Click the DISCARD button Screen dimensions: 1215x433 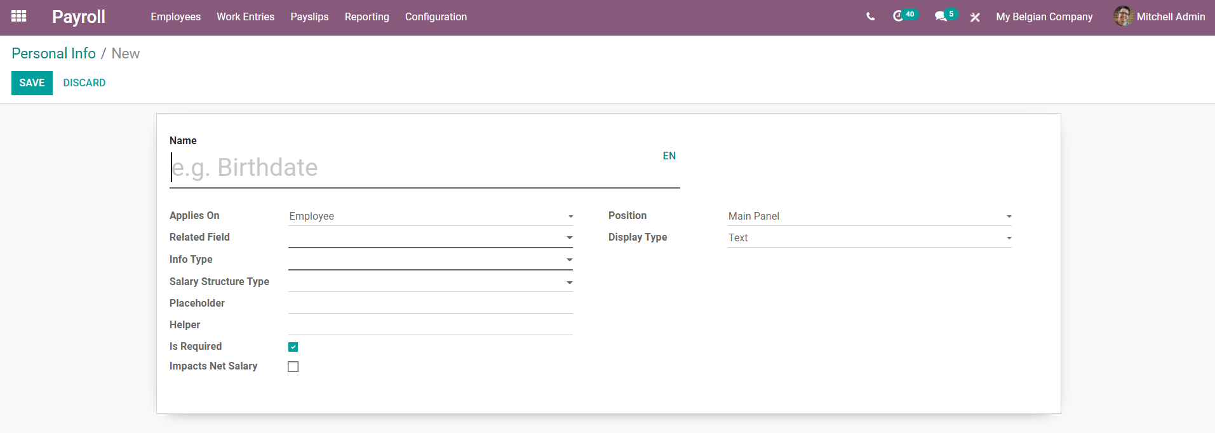[x=84, y=83]
